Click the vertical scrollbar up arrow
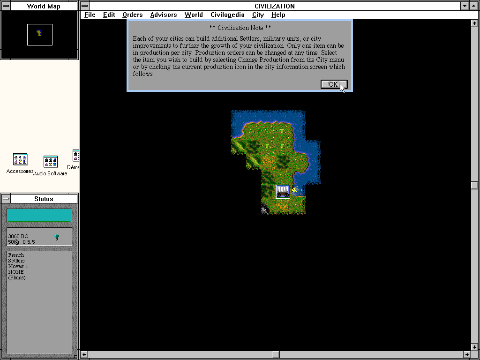 474,23
